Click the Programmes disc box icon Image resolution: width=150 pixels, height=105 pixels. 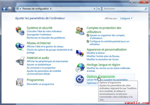(20, 82)
